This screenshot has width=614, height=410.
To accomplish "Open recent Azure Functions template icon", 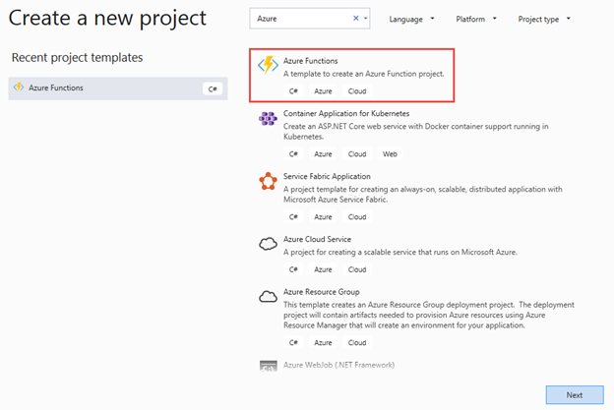I will (19, 87).
